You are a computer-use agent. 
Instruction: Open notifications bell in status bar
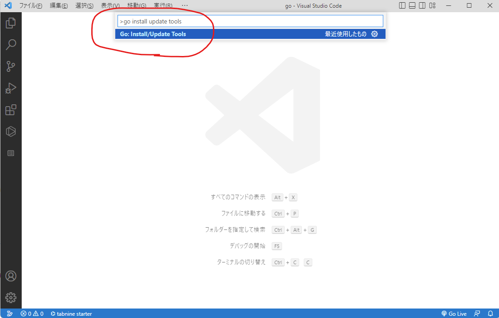(491, 313)
